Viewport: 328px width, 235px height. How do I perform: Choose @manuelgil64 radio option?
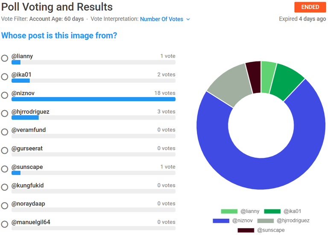tap(5, 224)
